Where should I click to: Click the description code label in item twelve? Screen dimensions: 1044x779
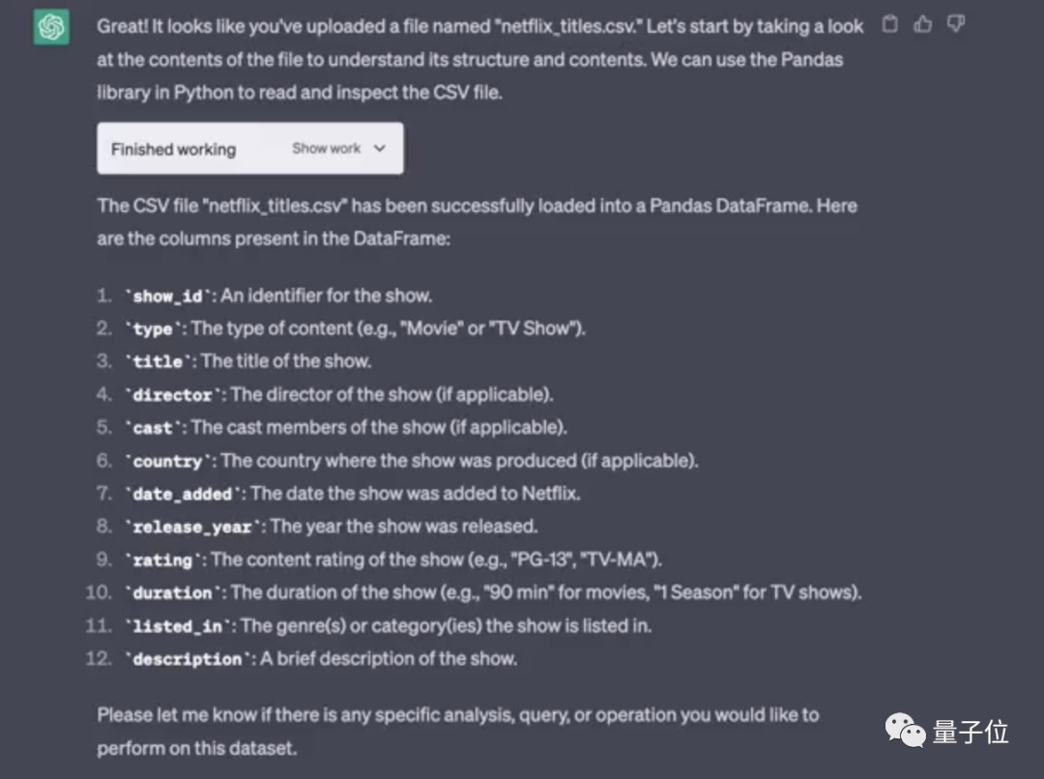(188, 659)
